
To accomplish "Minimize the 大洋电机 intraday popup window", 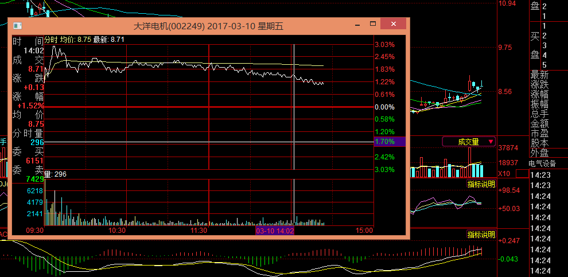I will 358,24.
